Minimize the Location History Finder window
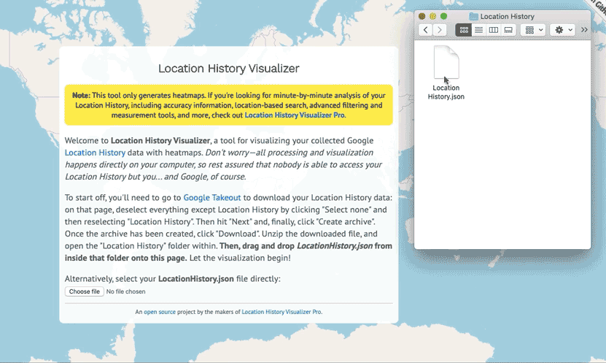 tap(433, 16)
